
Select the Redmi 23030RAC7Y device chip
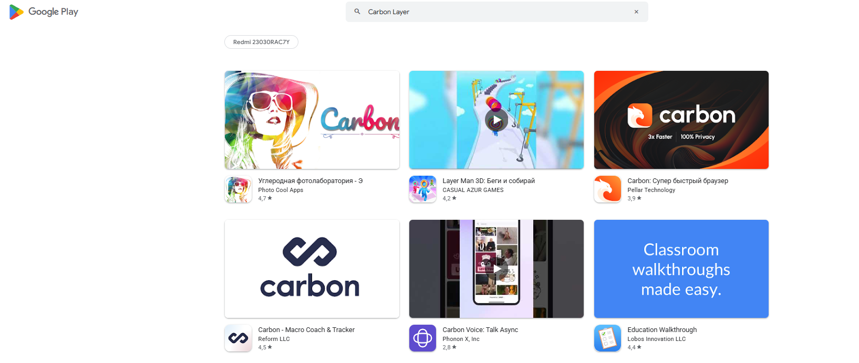261,42
